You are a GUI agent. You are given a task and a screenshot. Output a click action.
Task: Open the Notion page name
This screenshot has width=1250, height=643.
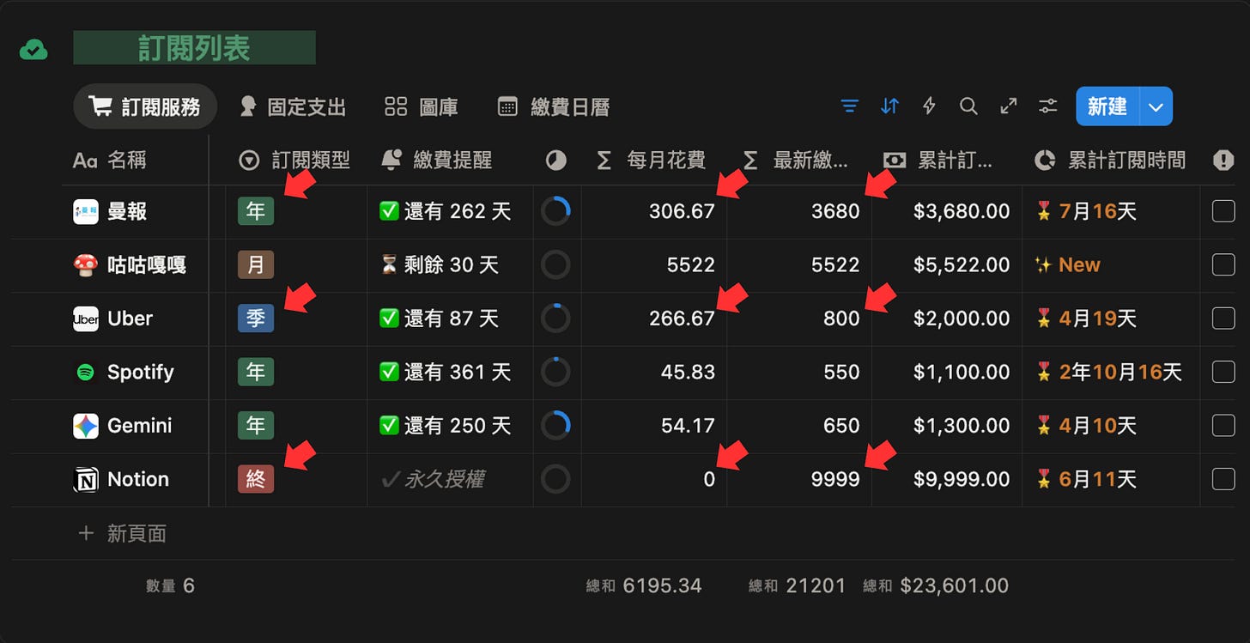click(x=138, y=479)
